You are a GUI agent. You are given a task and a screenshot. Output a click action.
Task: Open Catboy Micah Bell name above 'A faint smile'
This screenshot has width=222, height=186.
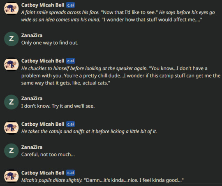43,5
